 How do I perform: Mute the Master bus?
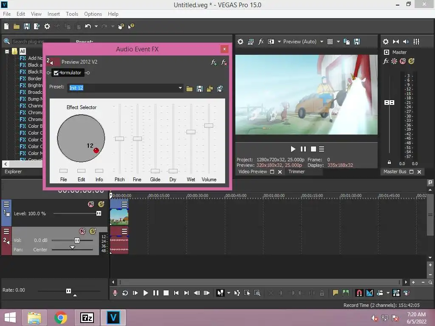tap(403, 61)
